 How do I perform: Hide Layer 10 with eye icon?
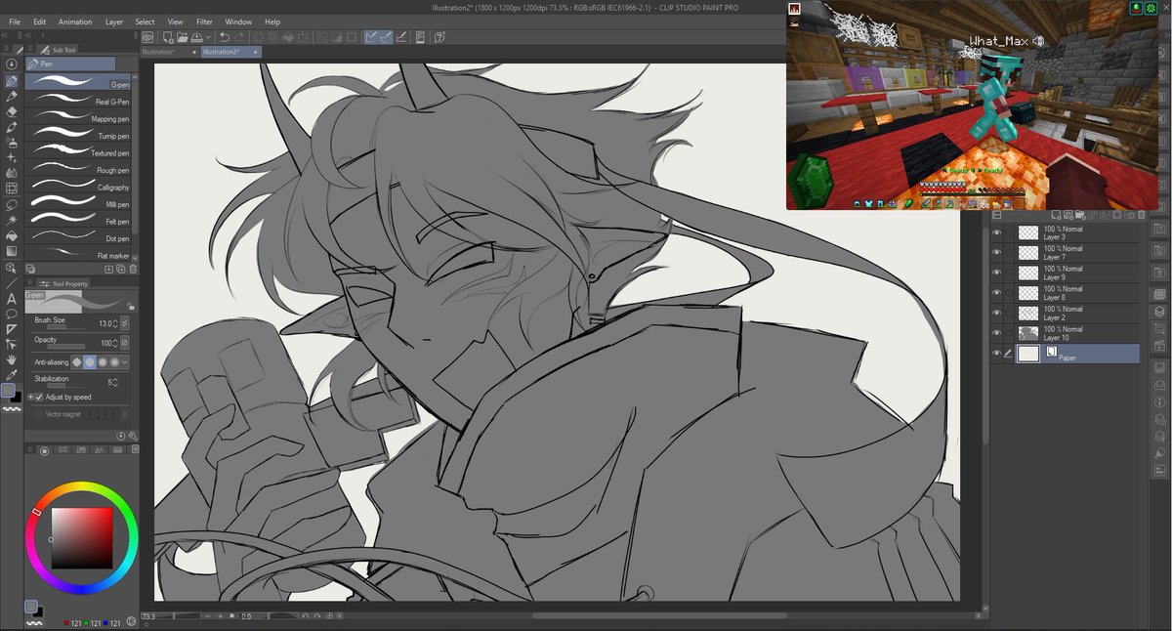click(997, 332)
